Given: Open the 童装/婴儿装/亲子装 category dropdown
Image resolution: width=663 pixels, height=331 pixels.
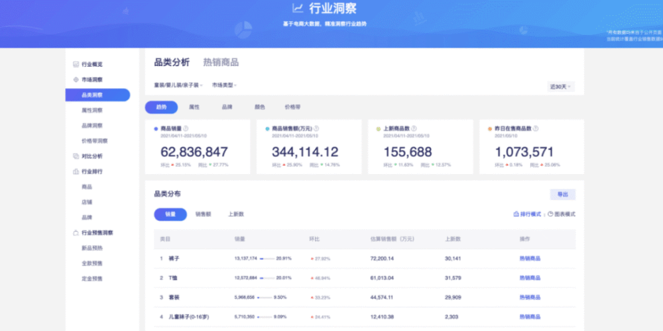Looking at the screenshot, I should pyautogui.click(x=178, y=85).
